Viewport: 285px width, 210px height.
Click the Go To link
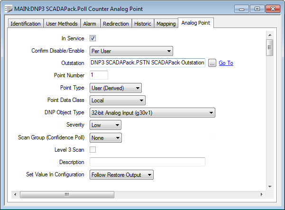click(x=226, y=63)
